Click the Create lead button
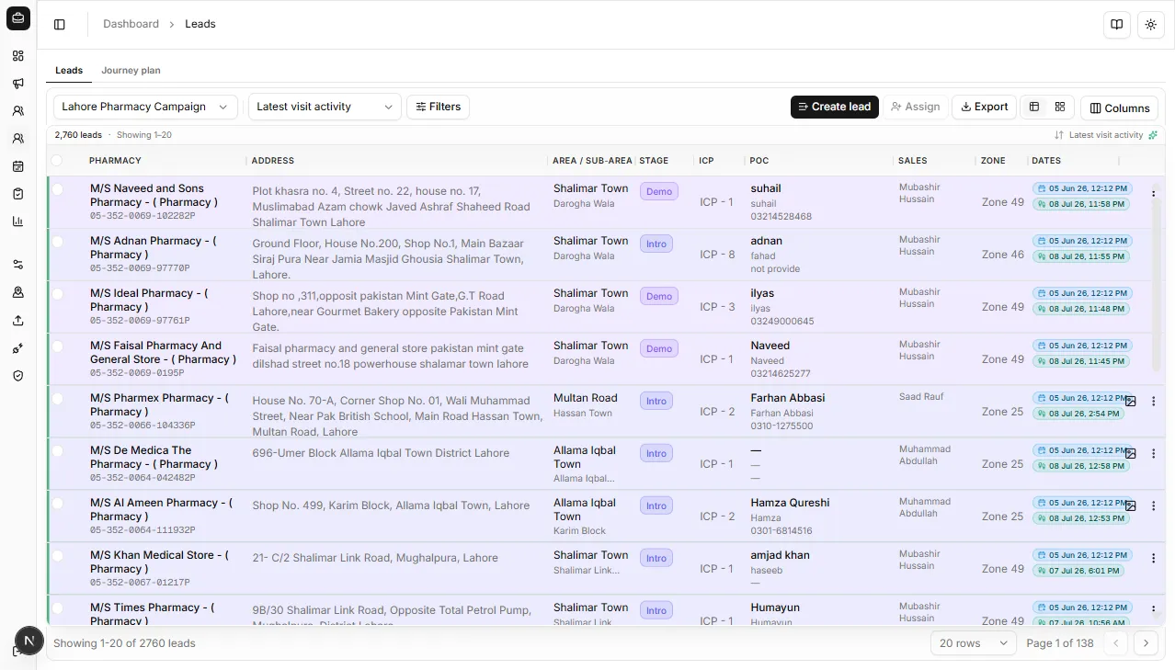Viewport: 1175px width, 670px height. (x=835, y=107)
